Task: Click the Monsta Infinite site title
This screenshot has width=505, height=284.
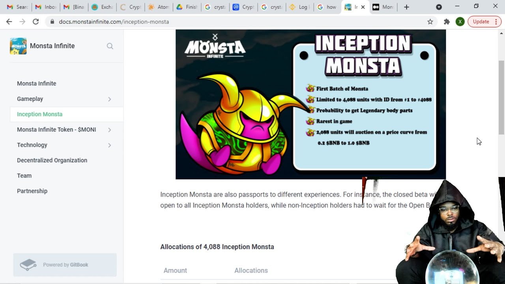Action: 52,46
